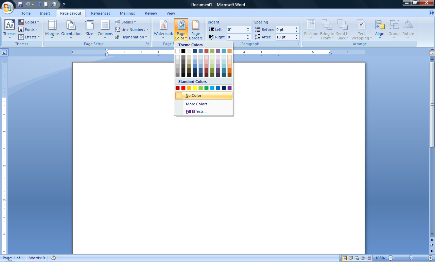This screenshot has height=262, width=435.
Task: Switch to the Home tab
Action: (25, 13)
